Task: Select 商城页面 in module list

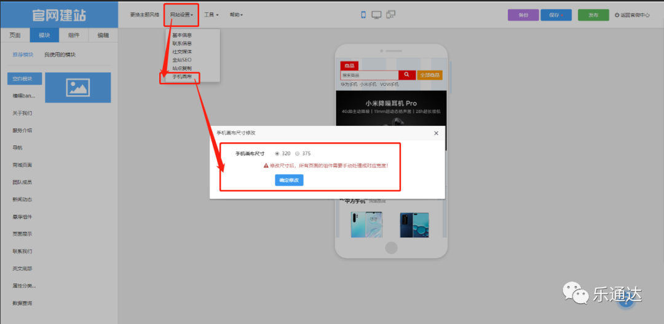Action: (x=22, y=165)
